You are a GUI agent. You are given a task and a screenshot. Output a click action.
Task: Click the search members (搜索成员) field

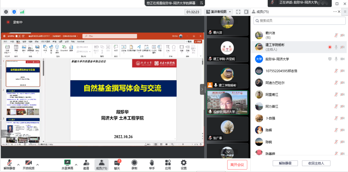299,21
